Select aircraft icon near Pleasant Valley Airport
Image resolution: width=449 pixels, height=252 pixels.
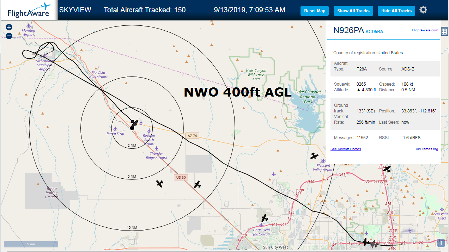tap(314, 156)
